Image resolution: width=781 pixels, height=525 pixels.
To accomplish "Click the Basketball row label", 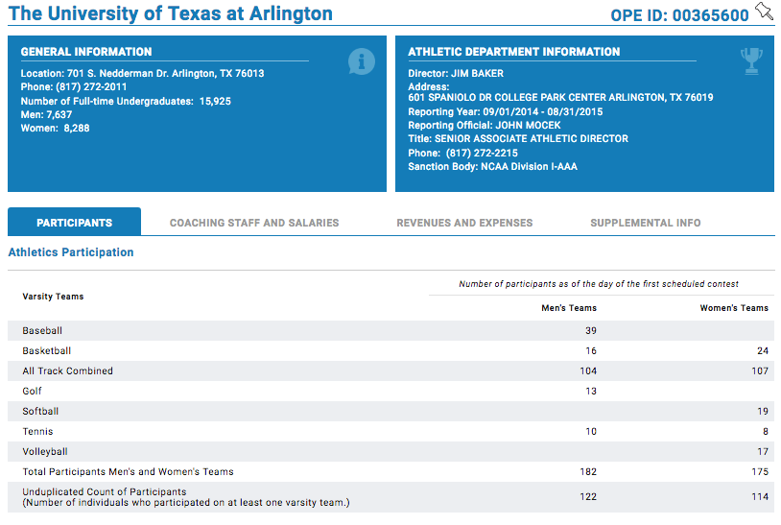I will (46, 350).
